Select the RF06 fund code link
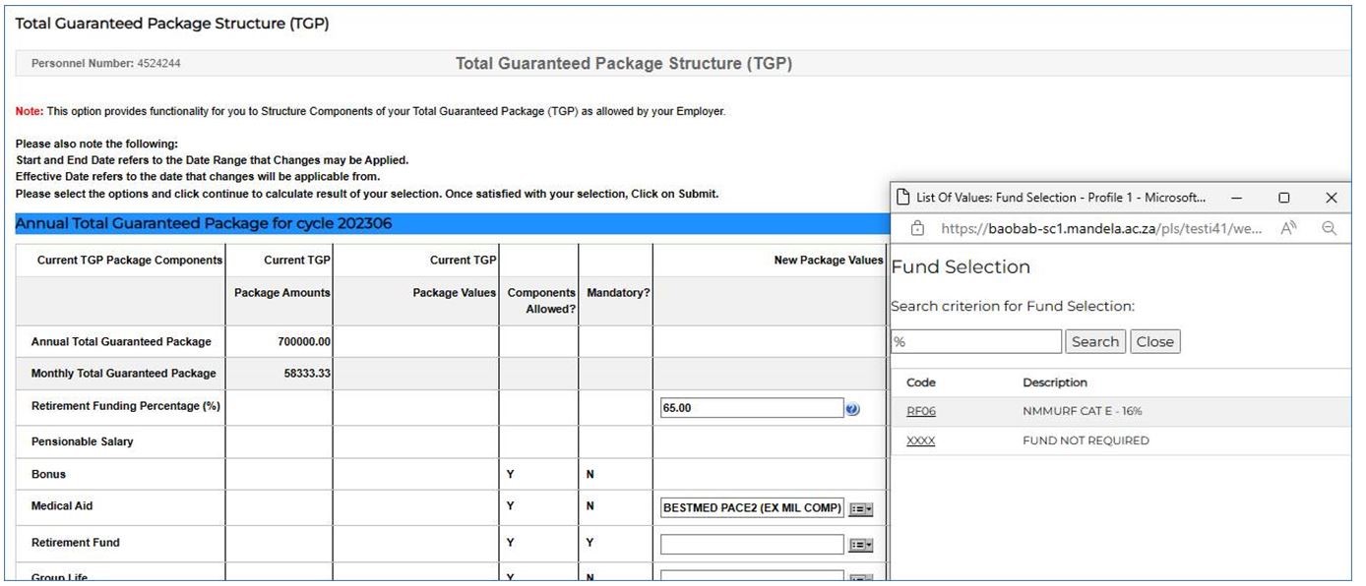1366x586 pixels. pos(920,412)
